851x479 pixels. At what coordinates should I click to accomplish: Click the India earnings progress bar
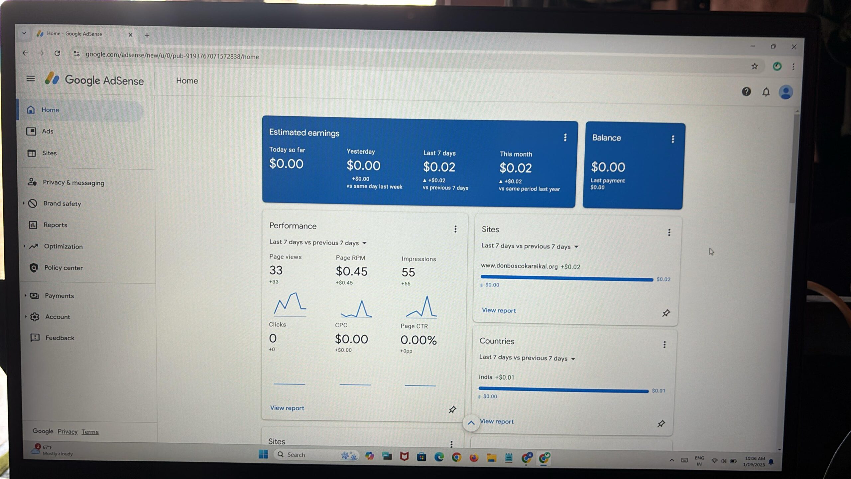[564, 390]
